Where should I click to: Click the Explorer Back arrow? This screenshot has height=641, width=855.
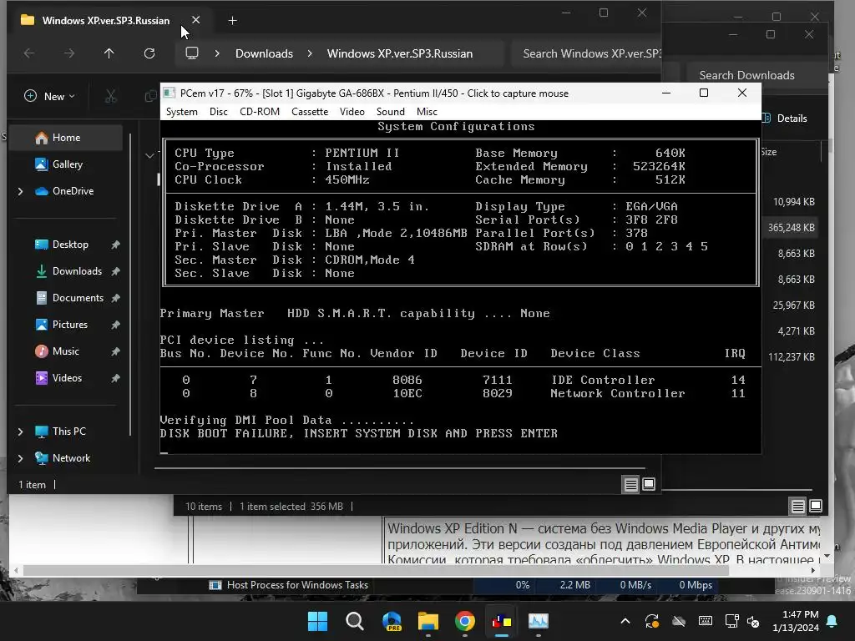(x=29, y=53)
